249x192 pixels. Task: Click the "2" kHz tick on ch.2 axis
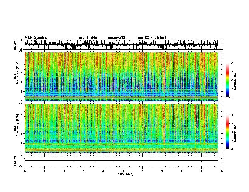tap(22, 143)
